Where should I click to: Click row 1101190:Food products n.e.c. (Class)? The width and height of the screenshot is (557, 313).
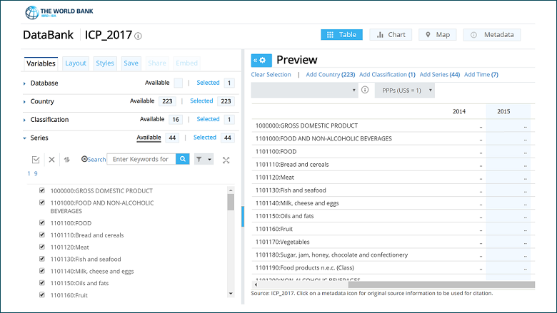coord(393,268)
